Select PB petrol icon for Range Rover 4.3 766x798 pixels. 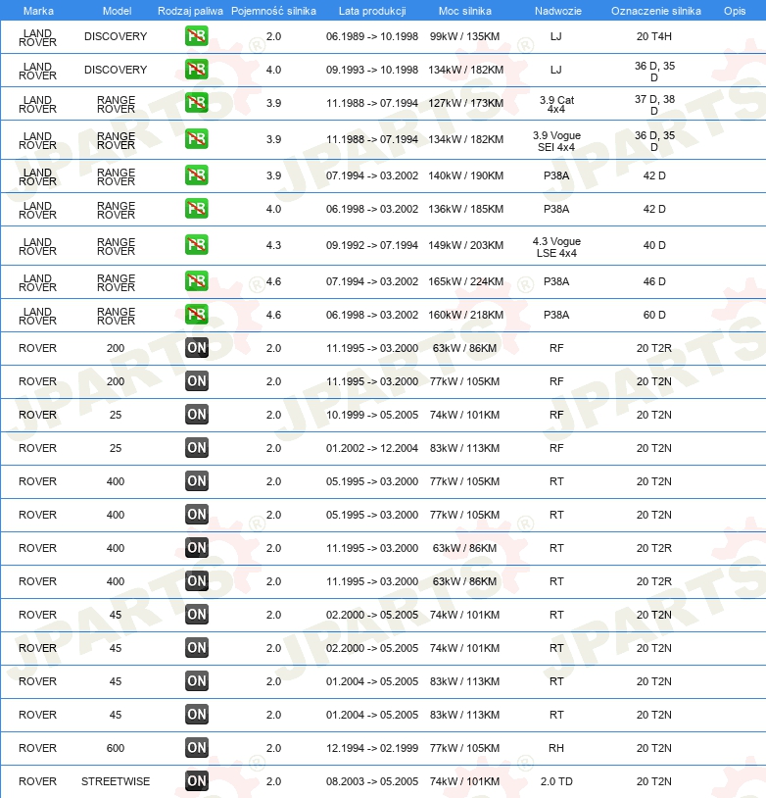click(196, 245)
